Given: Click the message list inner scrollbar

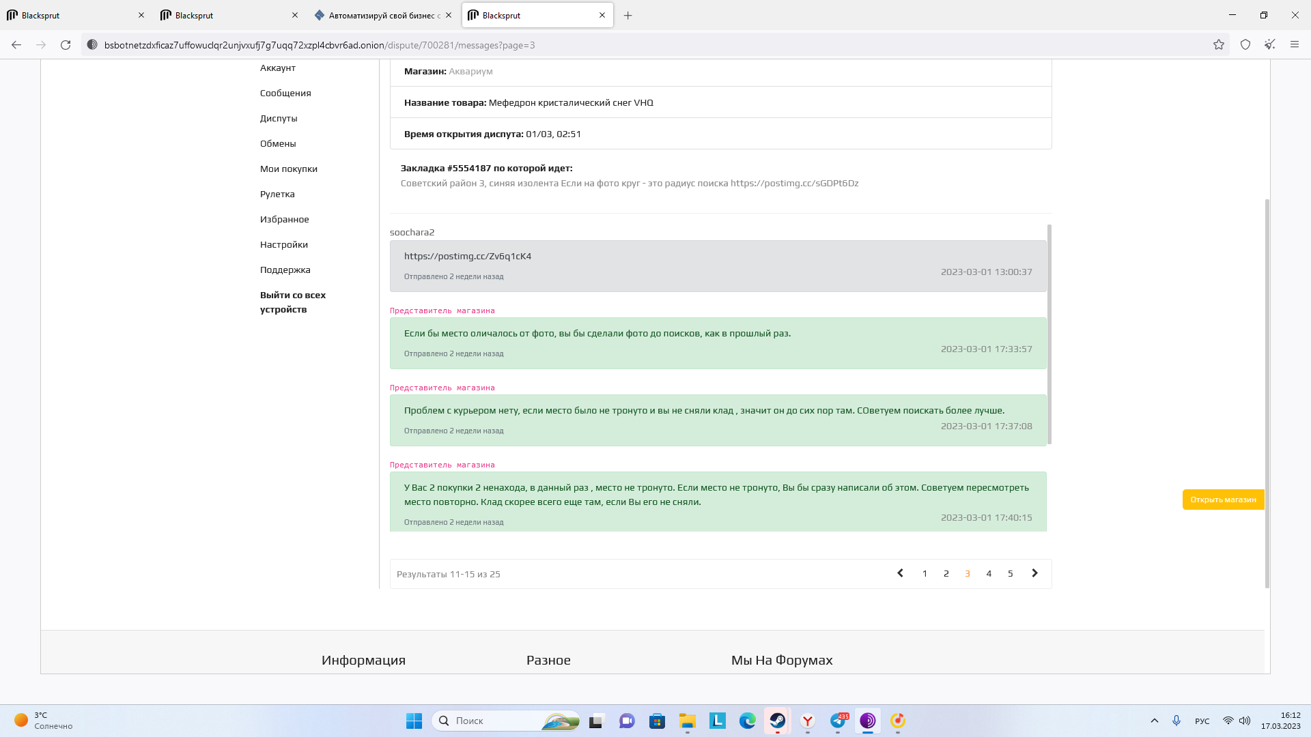Looking at the screenshot, I should click(1049, 334).
